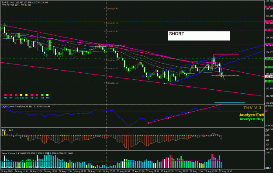
Task: Click the Fibonacci R1 label
Action: click(111, 31)
